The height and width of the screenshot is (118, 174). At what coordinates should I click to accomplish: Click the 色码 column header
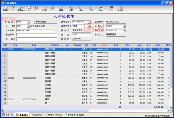pos(104,45)
